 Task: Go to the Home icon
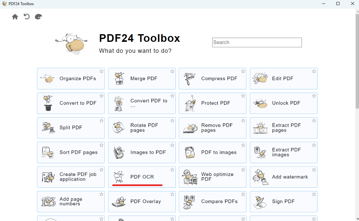(x=15, y=17)
